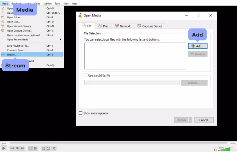Screen dimensions: 237x152
Task: Open the View menu
Action: click(66, 4)
